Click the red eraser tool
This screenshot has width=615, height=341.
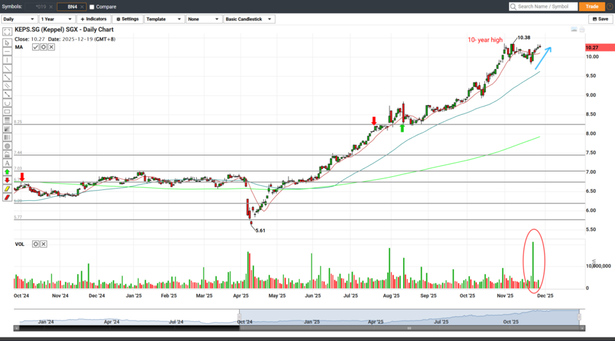[7, 197]
